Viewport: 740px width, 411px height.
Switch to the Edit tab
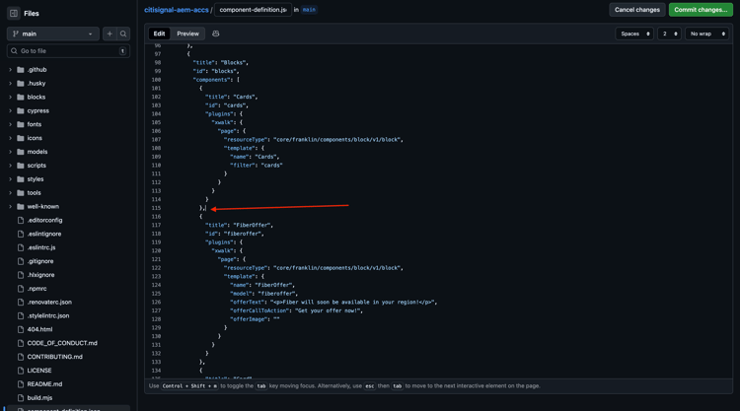(159, 34)
